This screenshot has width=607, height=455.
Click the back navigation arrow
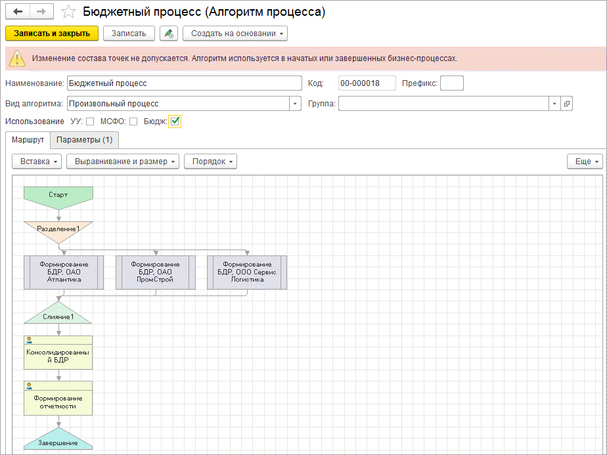pyautogui.click(x=18, y=12)
